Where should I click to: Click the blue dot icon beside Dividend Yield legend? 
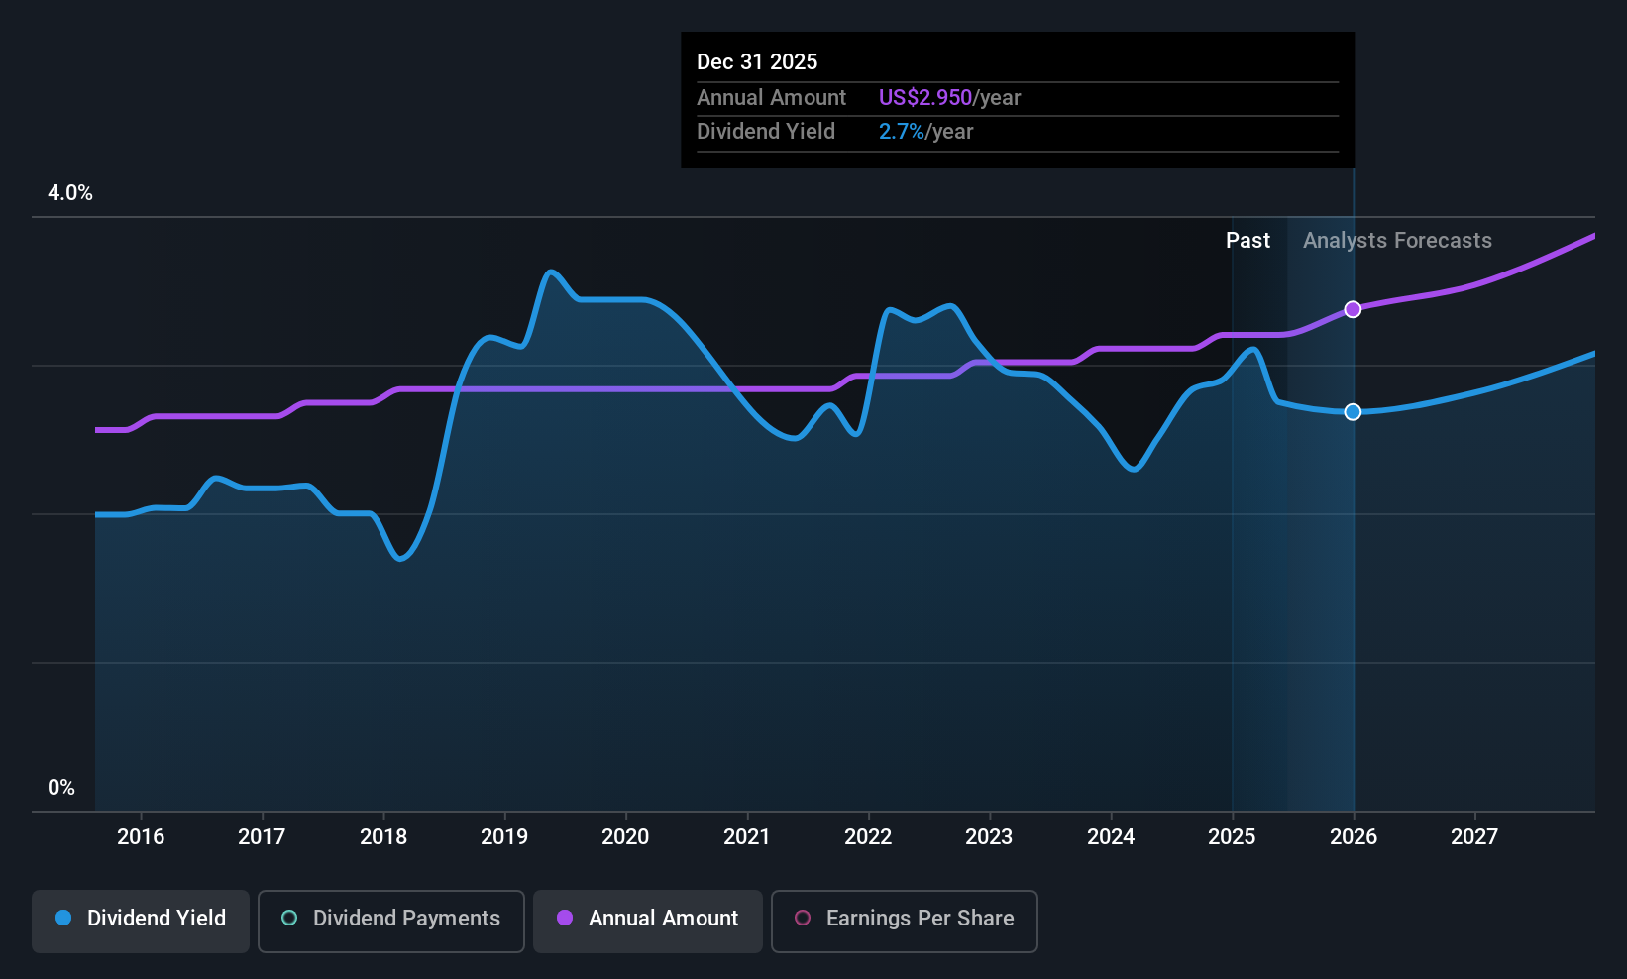63,918
